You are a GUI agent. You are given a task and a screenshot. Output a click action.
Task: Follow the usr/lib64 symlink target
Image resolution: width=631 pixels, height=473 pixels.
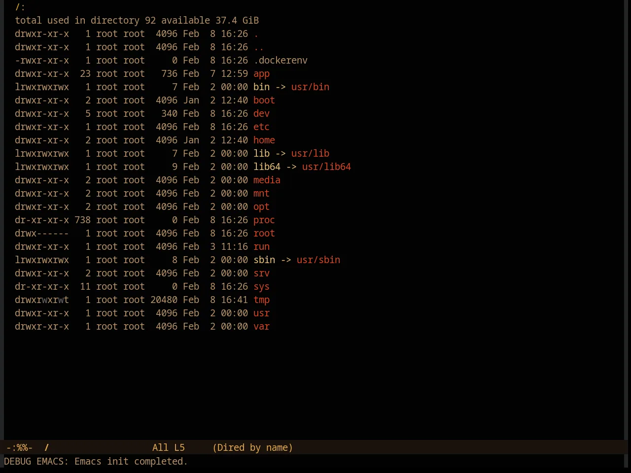(x=326, y=167)
